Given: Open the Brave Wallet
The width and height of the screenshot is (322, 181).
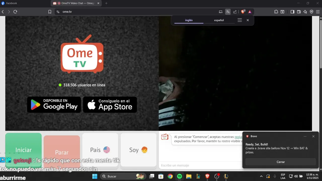Looking at the screenshot, I should [x=299, y=12].
